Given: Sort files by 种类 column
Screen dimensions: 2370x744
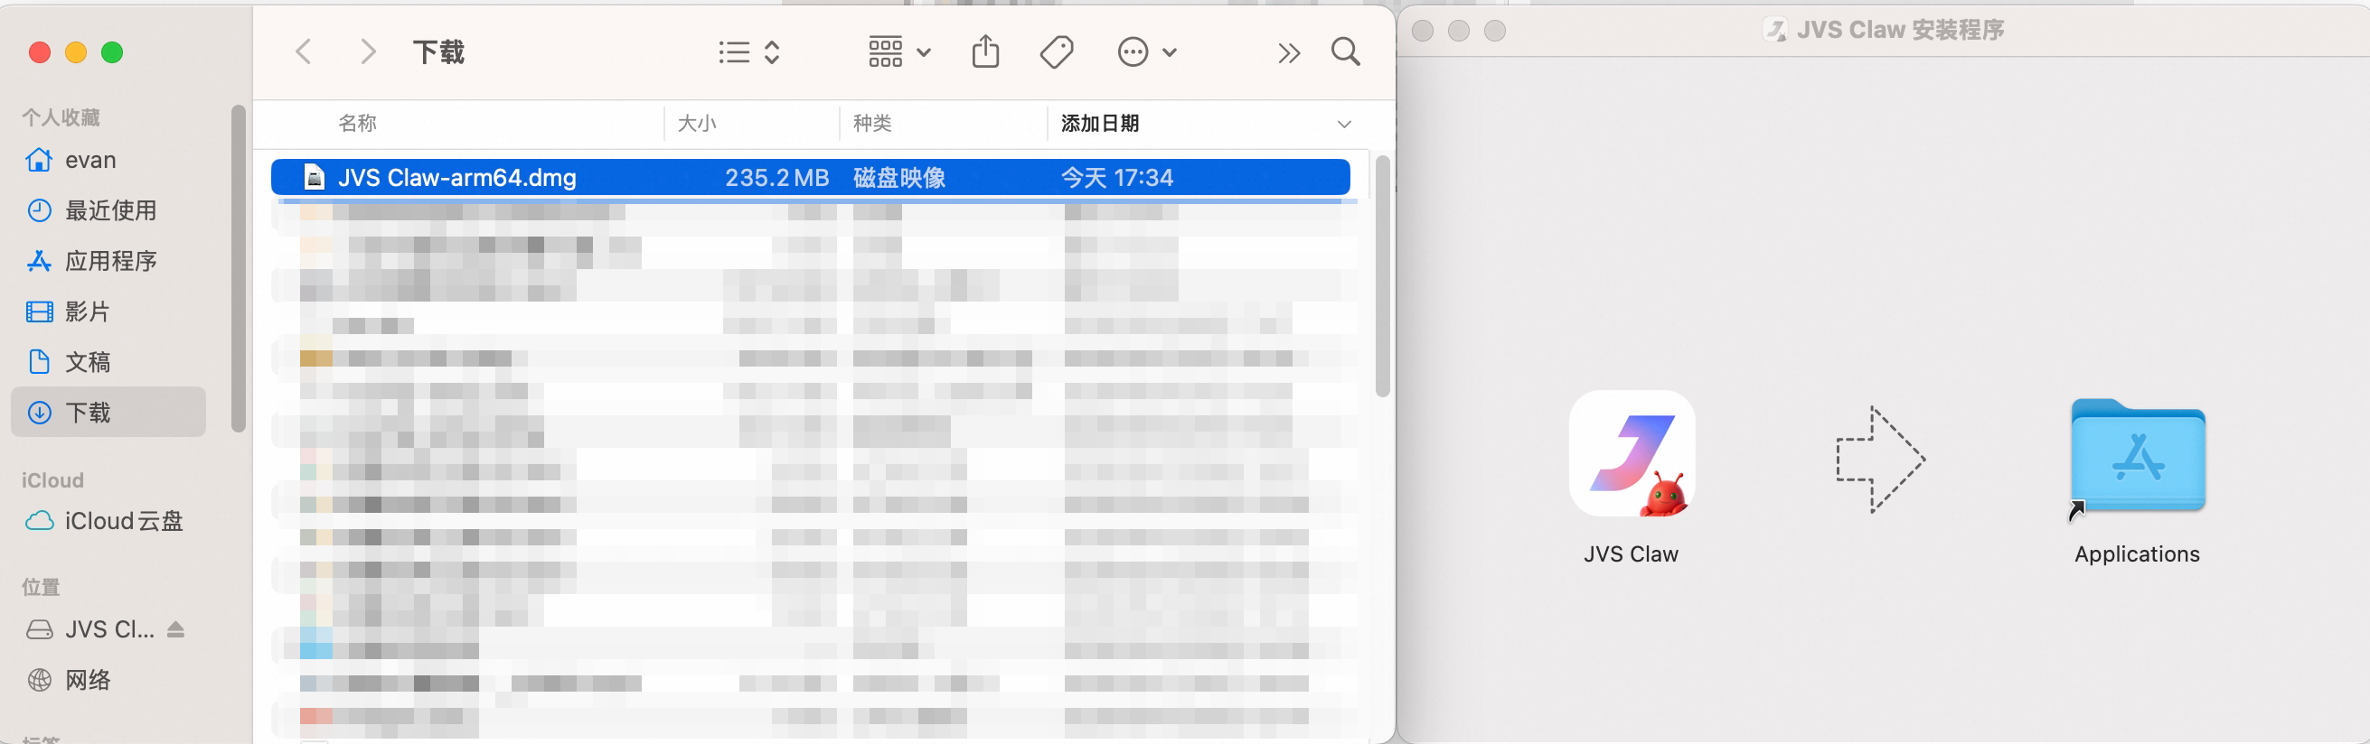Looking at the screenshot, I should [872, 123].
